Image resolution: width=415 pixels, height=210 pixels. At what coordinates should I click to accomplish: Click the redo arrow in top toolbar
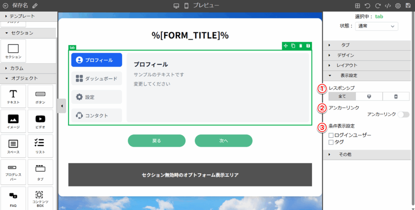click(x=377, y=6)
